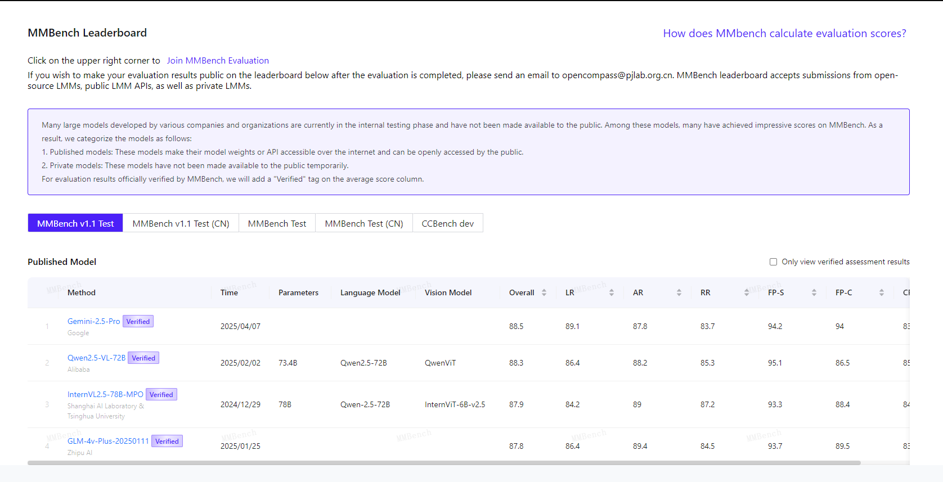Select the MMBench v1.1 Test tab
The height and width of the screenshot is (482, 943).
click(75, 223)
